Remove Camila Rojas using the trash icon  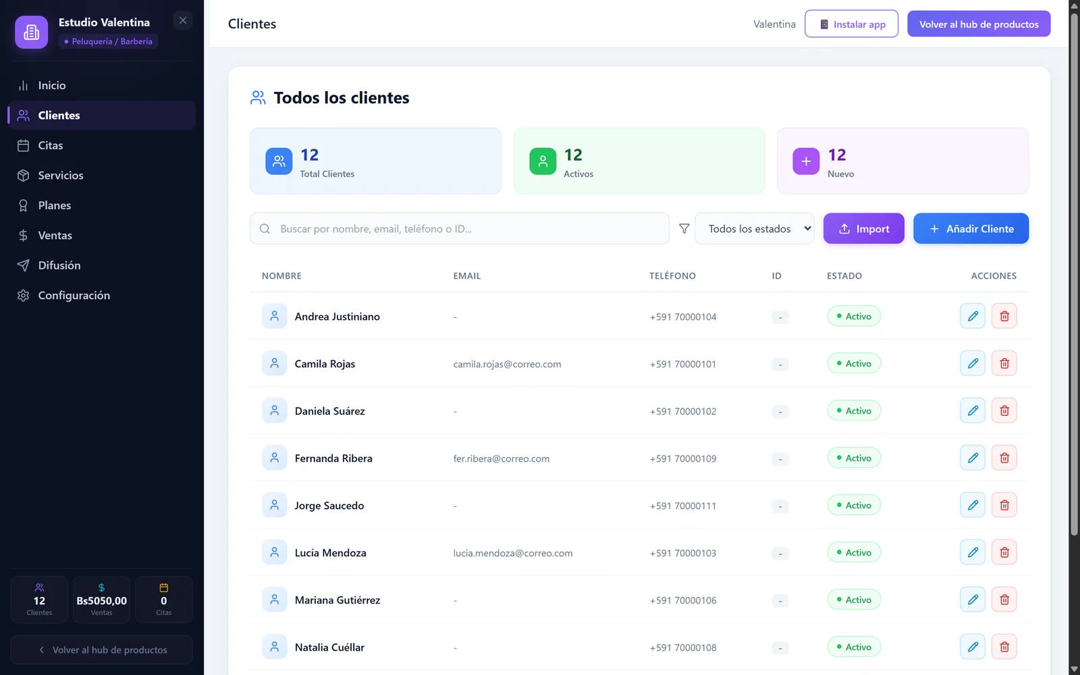[x=1004, y=363]
